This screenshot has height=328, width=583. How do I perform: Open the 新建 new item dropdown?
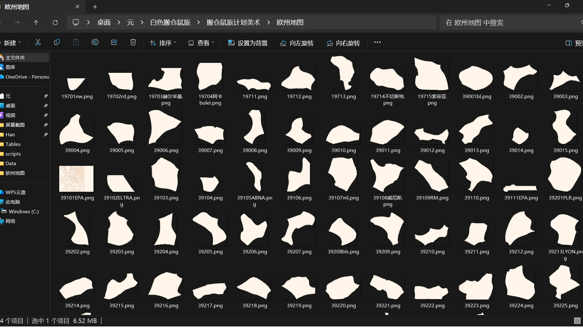click(12, 43)
